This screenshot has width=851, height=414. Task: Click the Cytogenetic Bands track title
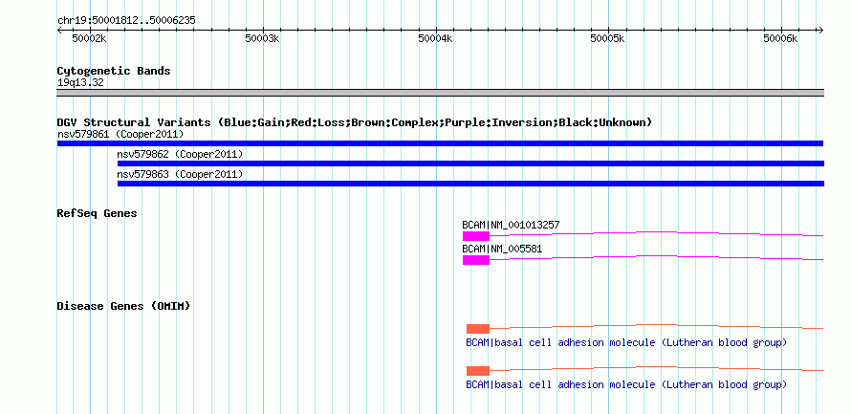click(114, 71)
